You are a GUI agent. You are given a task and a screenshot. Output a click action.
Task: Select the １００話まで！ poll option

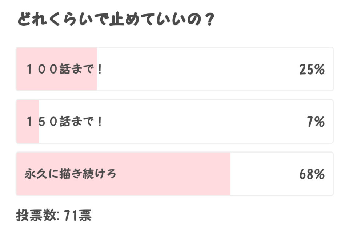[x=174, y=69]
